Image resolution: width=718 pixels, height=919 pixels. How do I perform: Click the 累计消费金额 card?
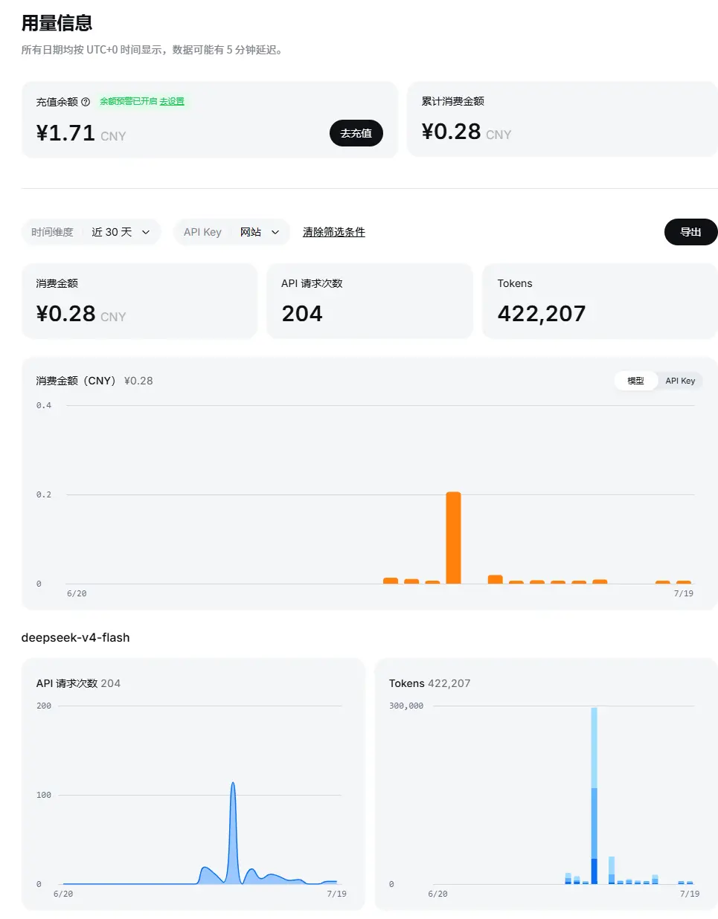click(562, 119)
